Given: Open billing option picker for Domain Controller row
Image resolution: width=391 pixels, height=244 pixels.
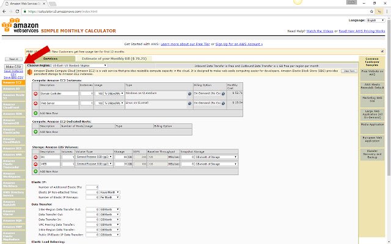Looking at the screenshot, I should 223,94.
